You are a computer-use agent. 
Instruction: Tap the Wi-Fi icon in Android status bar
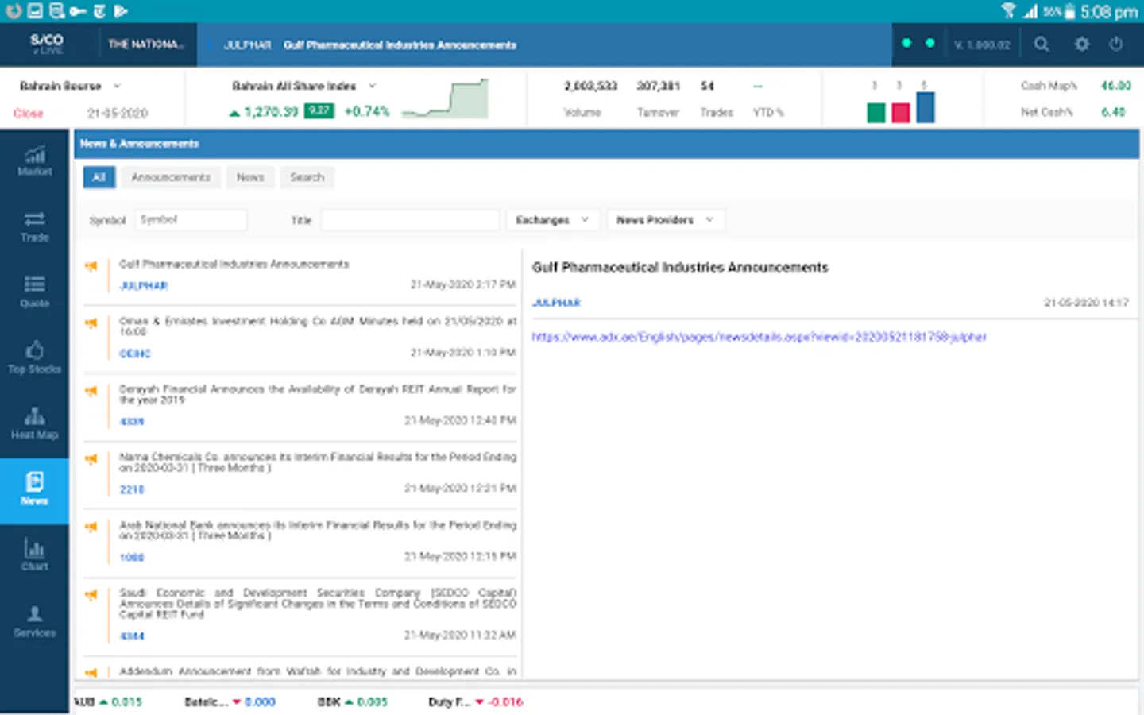coord(1009,10)
